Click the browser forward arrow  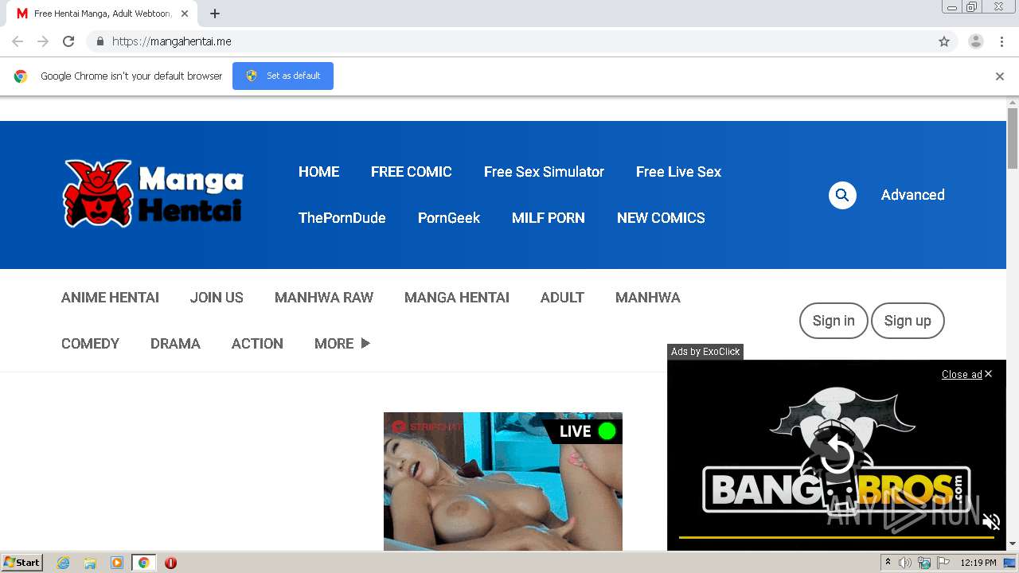(x=43, y=41)
